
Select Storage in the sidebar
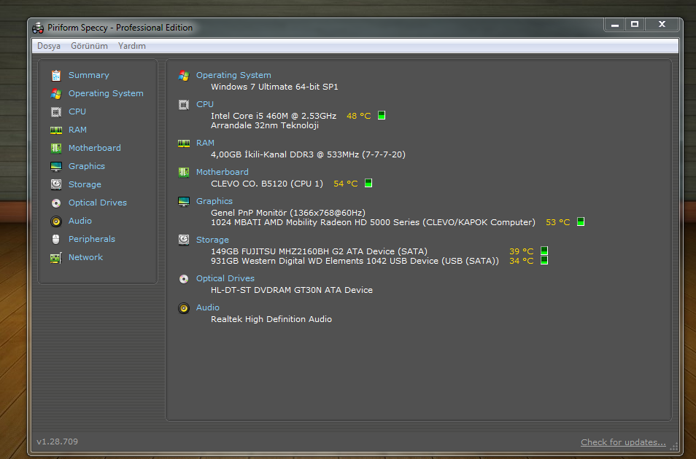point(85,184)
